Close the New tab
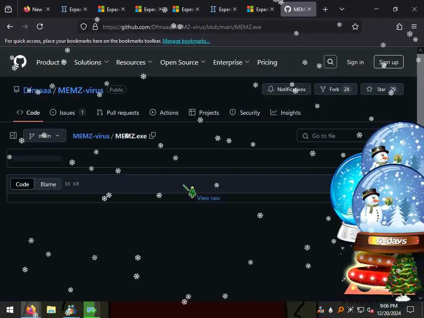 pyautogui.click(x=48, y=9)
